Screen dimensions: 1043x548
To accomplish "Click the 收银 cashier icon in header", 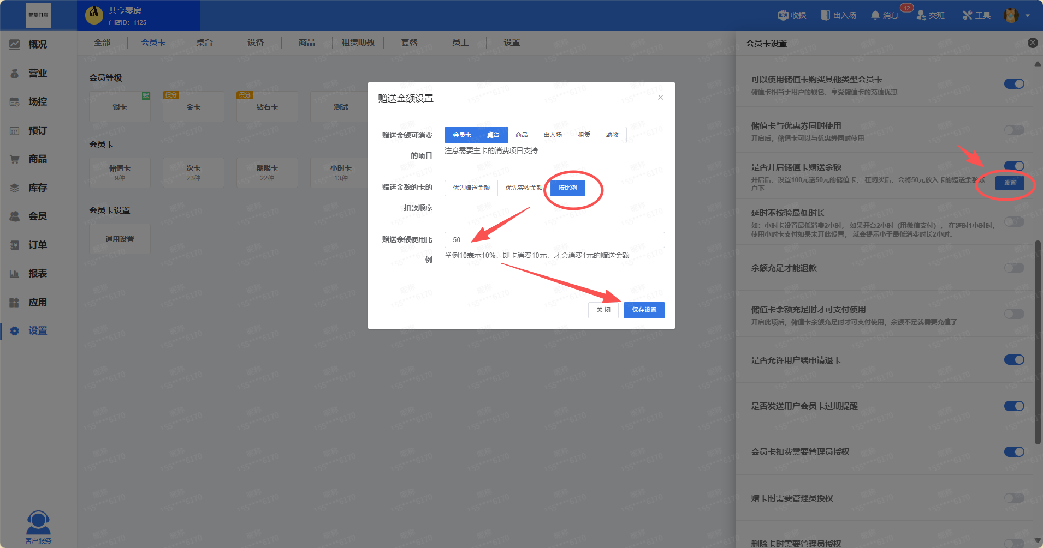I will (783, 15).
